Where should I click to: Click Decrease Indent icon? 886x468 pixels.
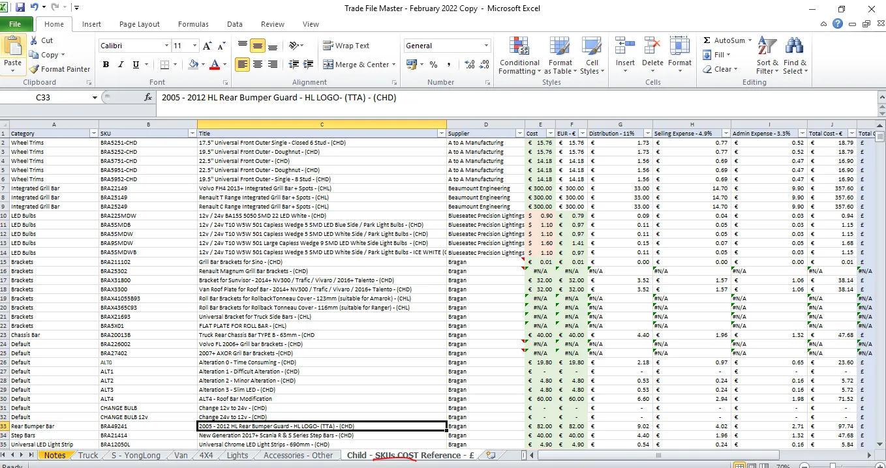[x=294, y=65]
